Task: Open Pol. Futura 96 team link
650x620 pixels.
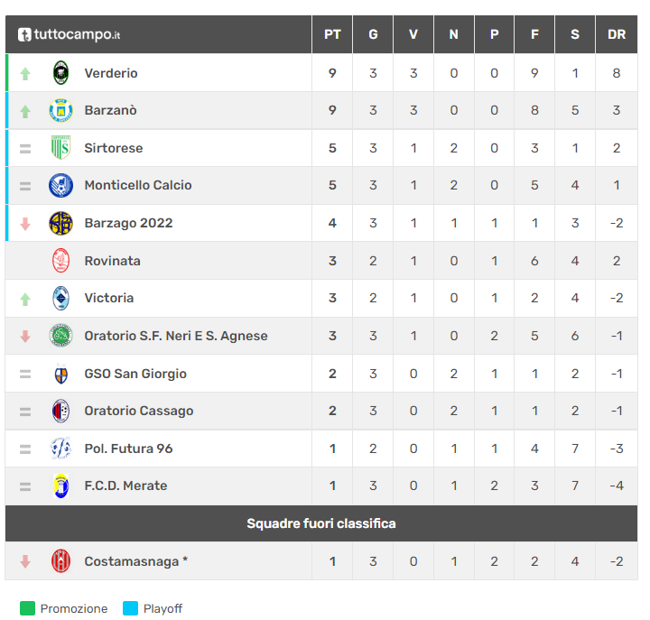Action: (x=128, y=449)
